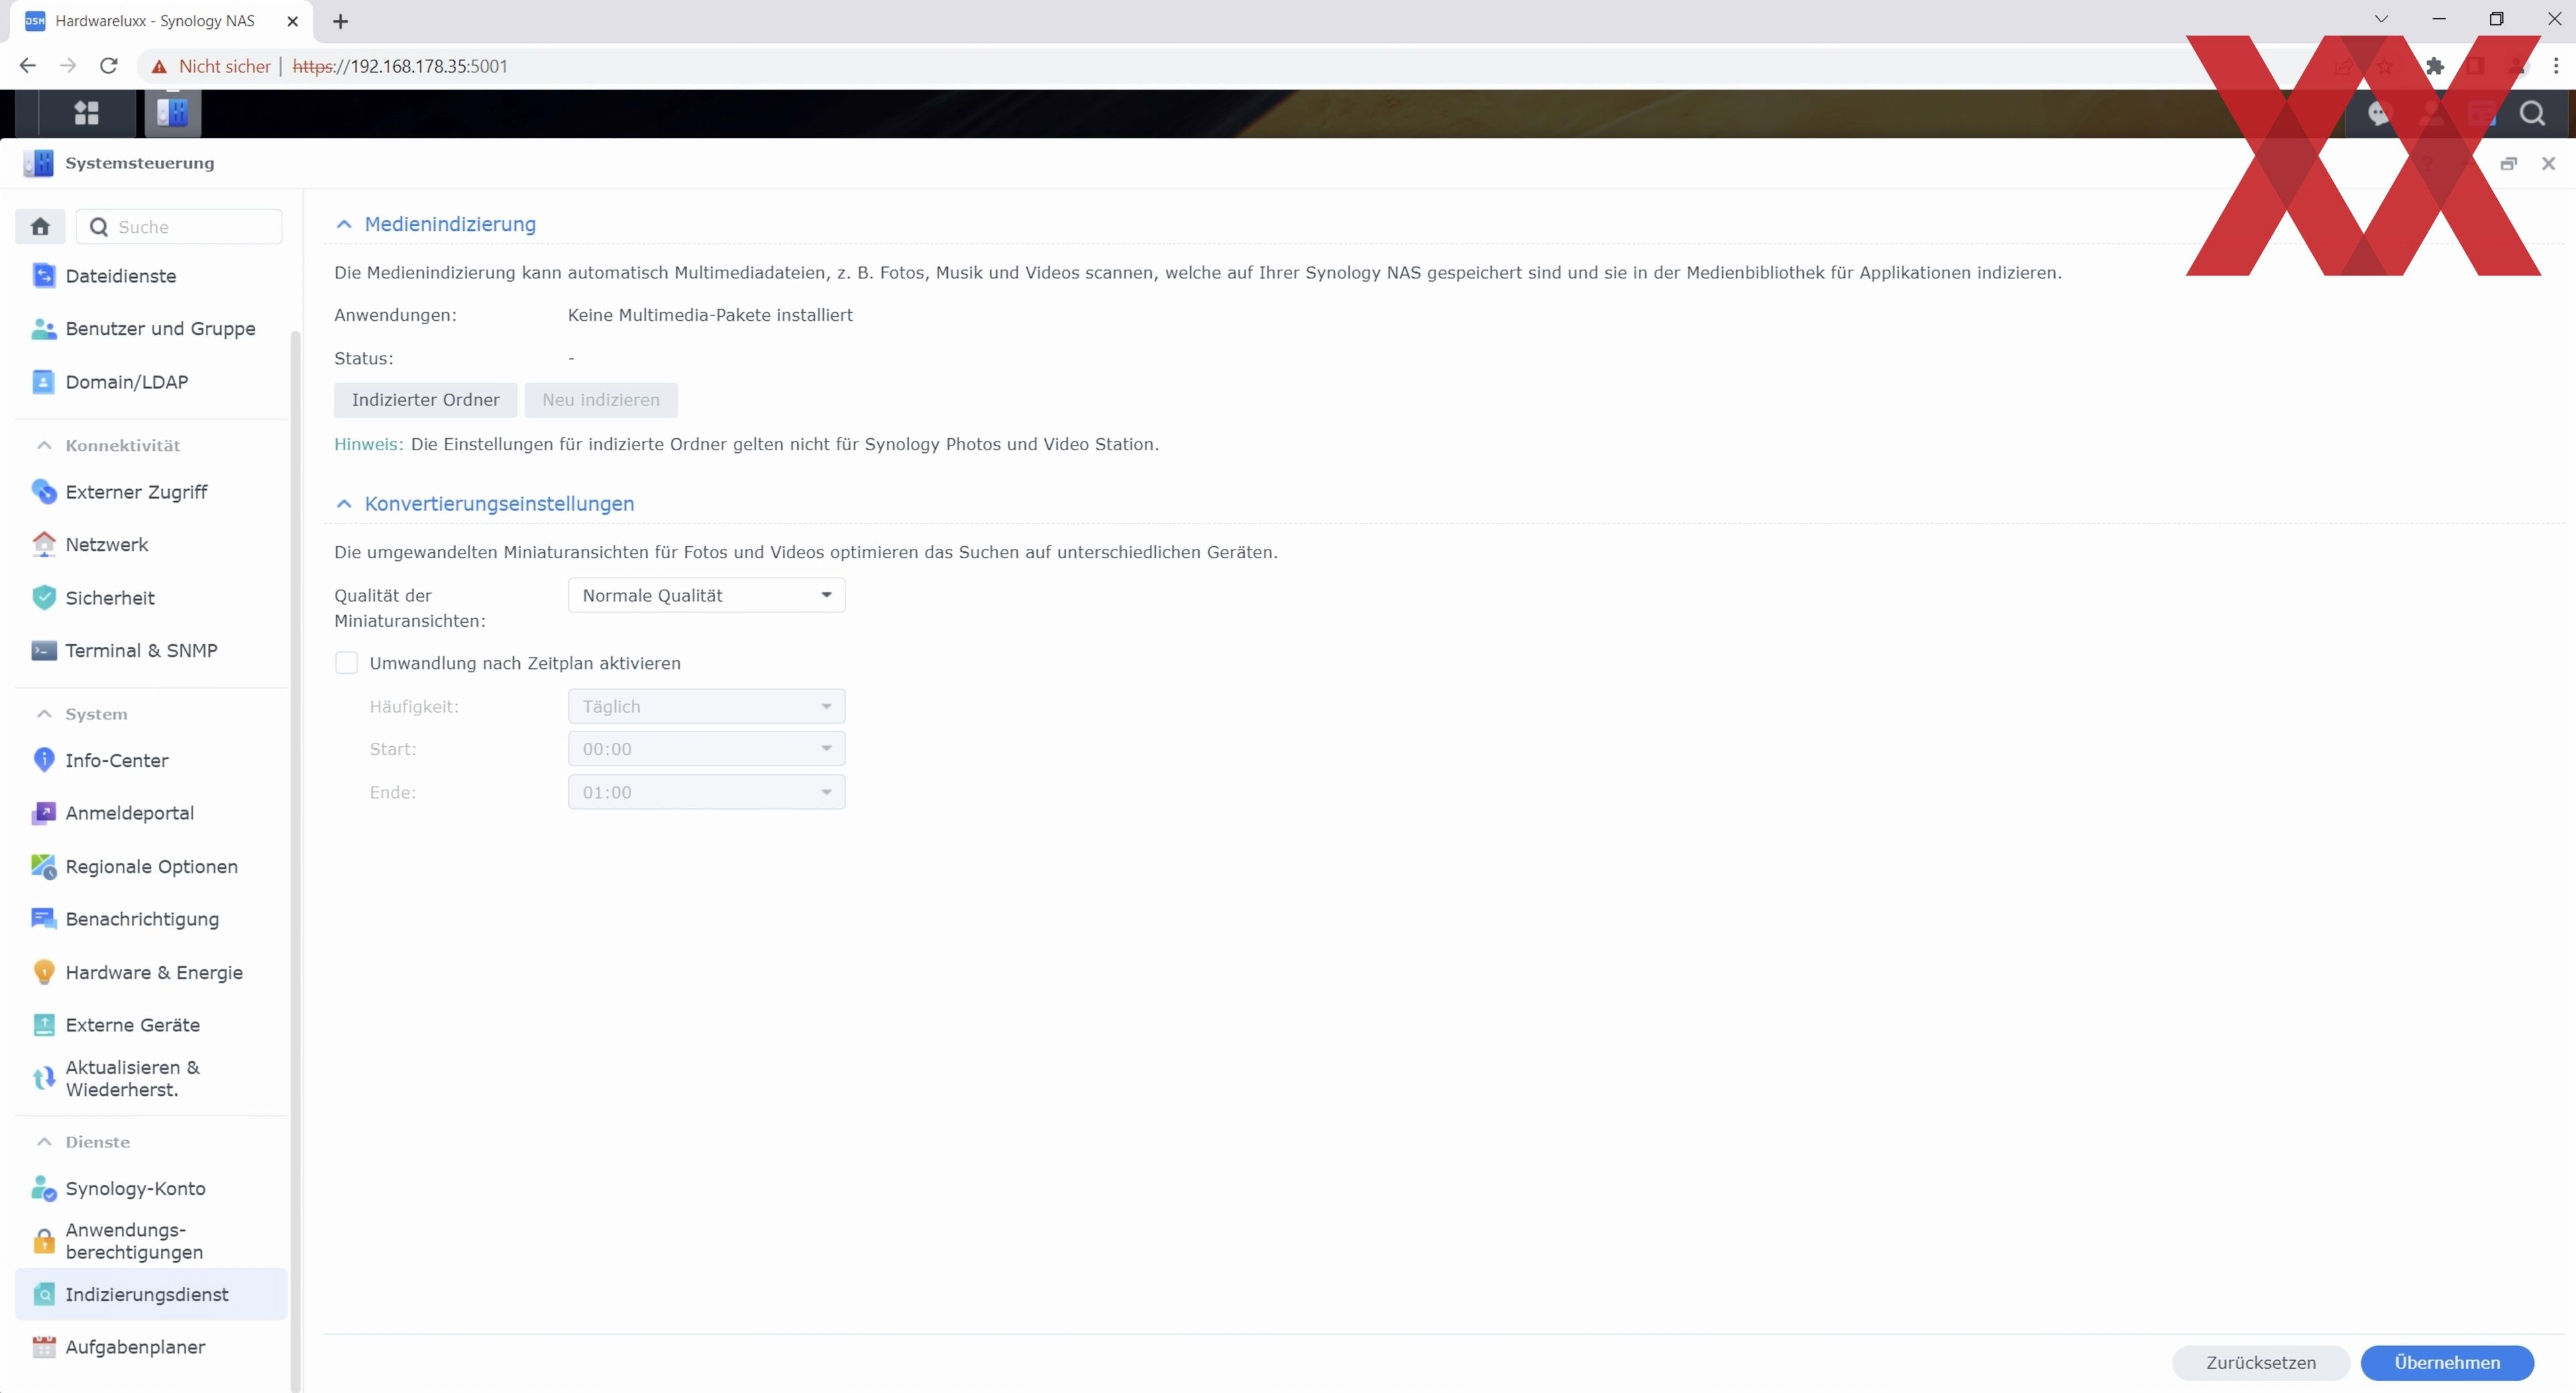Click the Nicht sicher security warning

(x=211, y=66)
